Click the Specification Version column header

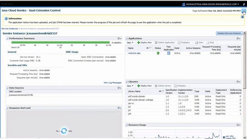171,91
